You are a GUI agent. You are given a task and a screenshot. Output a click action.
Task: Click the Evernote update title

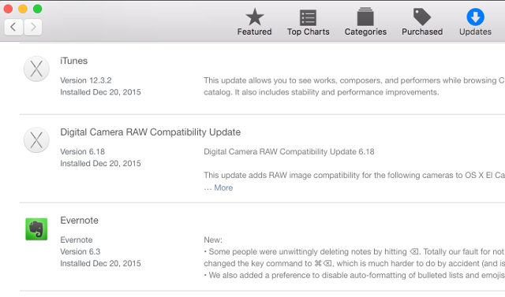click(x=79, y=221)
